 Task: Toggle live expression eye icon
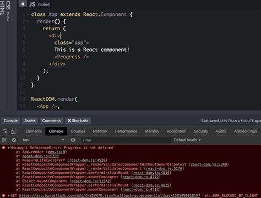[x=73, y=140]
